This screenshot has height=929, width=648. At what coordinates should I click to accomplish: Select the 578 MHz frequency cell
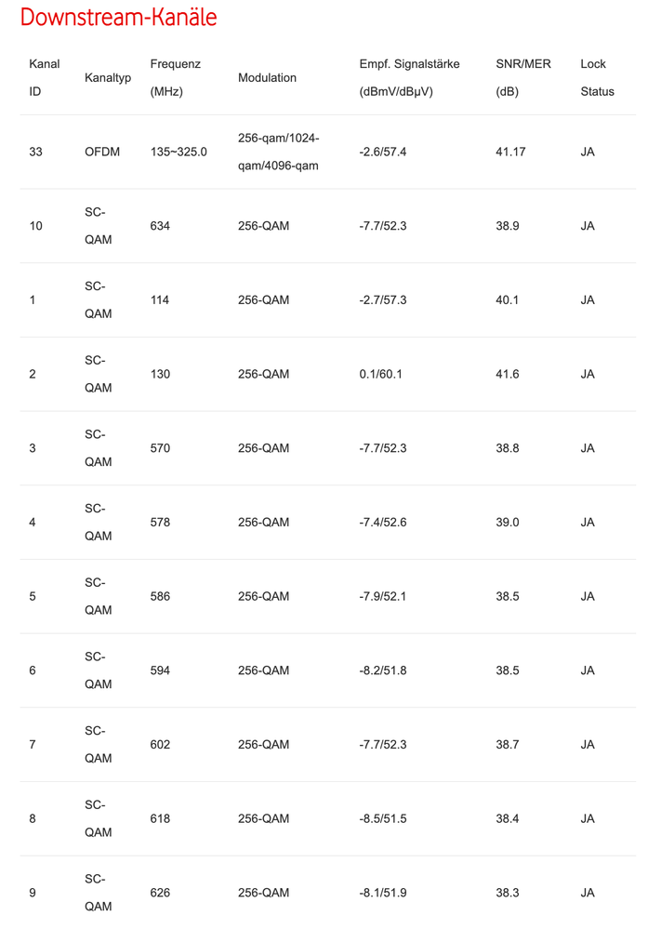(x=160, y=523)
